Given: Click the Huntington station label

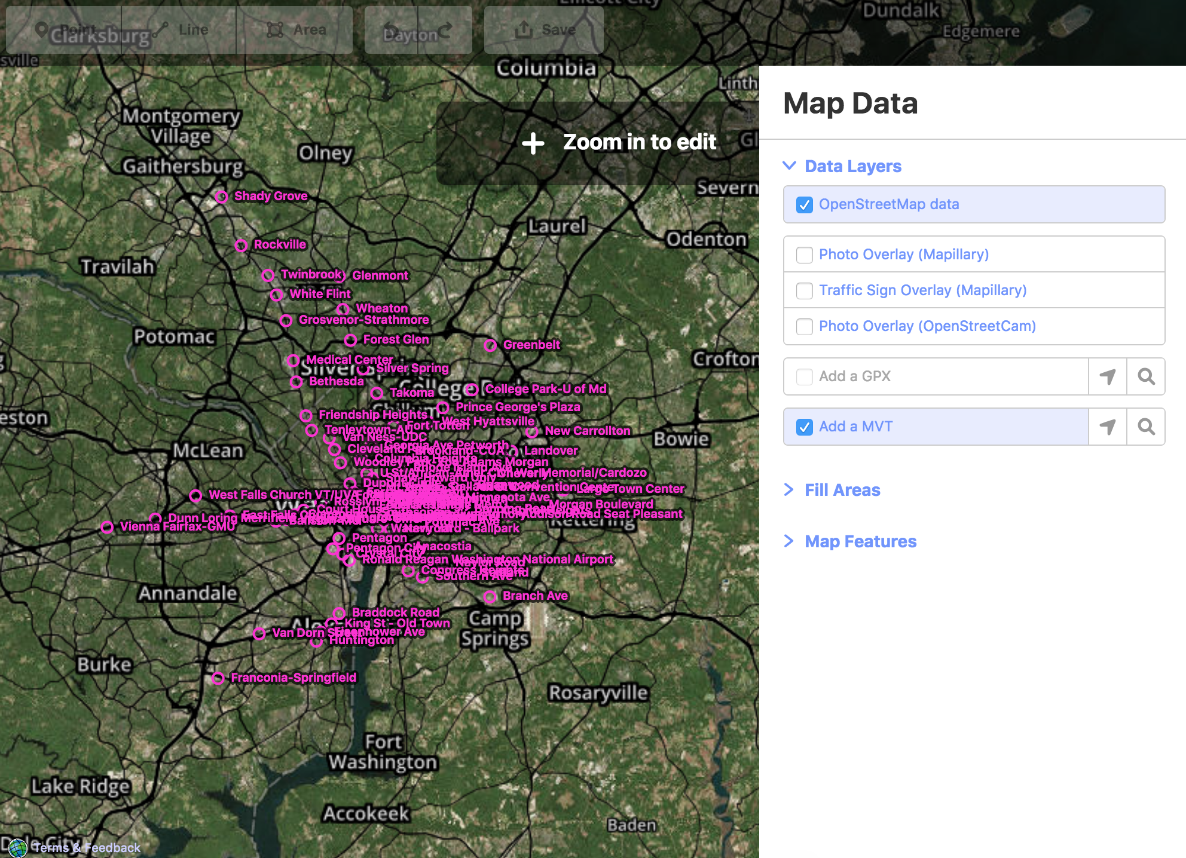Looking at the screenshot, I should pos(362,640).
